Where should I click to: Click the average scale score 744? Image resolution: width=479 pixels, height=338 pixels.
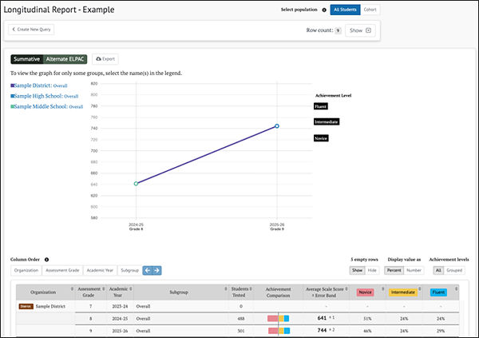click(x=322, y=330)
